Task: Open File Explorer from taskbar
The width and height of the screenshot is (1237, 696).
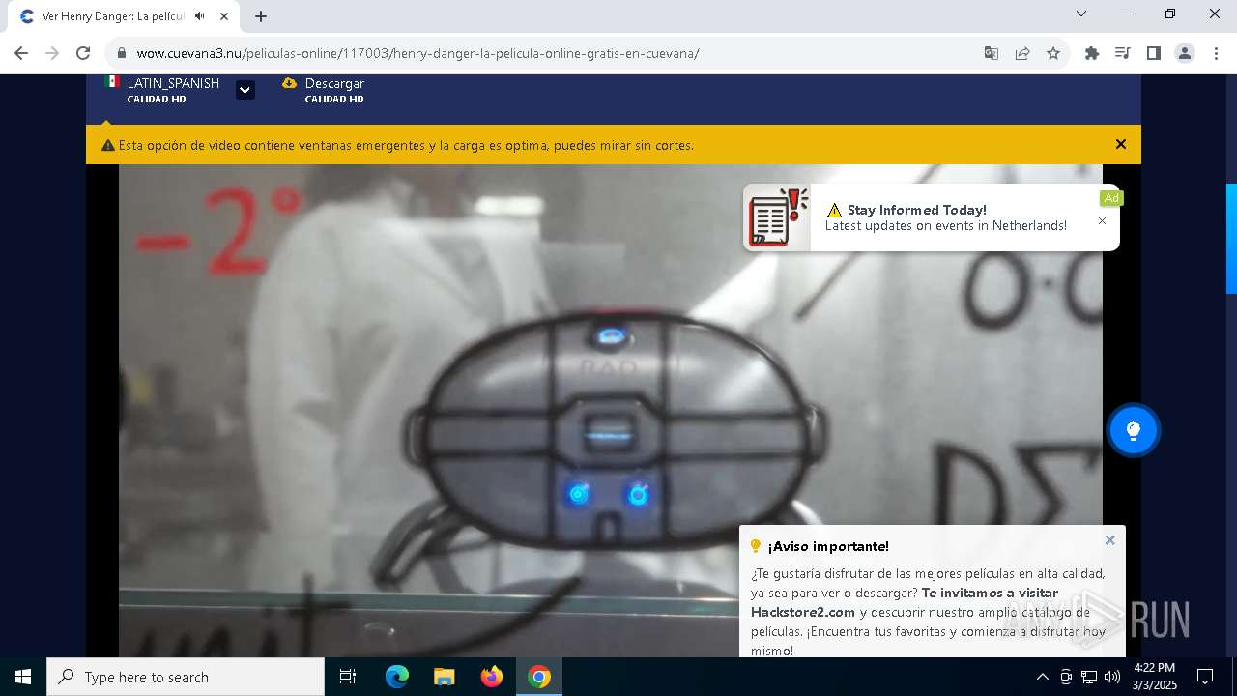Action: pyautogui.click(x=445, y=677)
